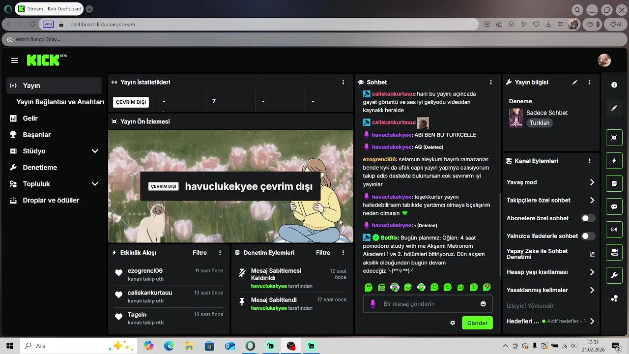Expand the Stüdyo sidebar section
The width and height of the screenshot is (629, 354).
(95, 151)
